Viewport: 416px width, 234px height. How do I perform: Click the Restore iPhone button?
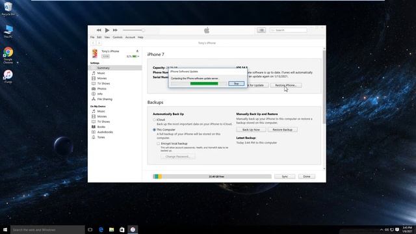click(286, 85)
